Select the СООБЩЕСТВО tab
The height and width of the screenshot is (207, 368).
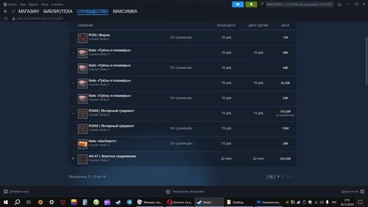(93, 11)
